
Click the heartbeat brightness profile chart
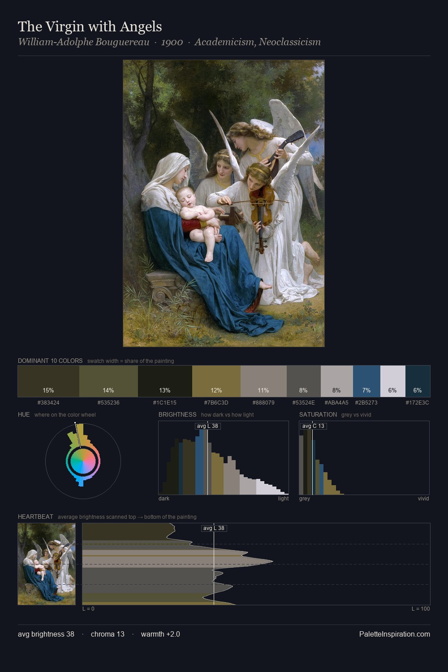click(256, 564)
